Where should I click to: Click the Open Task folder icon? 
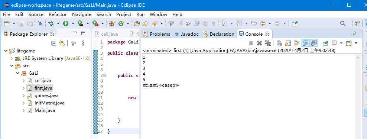(x=146, y=23)
